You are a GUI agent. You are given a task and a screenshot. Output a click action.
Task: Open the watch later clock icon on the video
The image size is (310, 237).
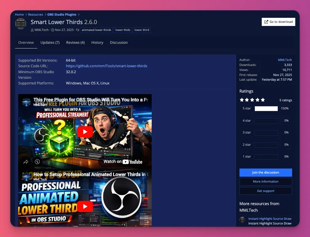pyautogui.click(x=38, y=162)
